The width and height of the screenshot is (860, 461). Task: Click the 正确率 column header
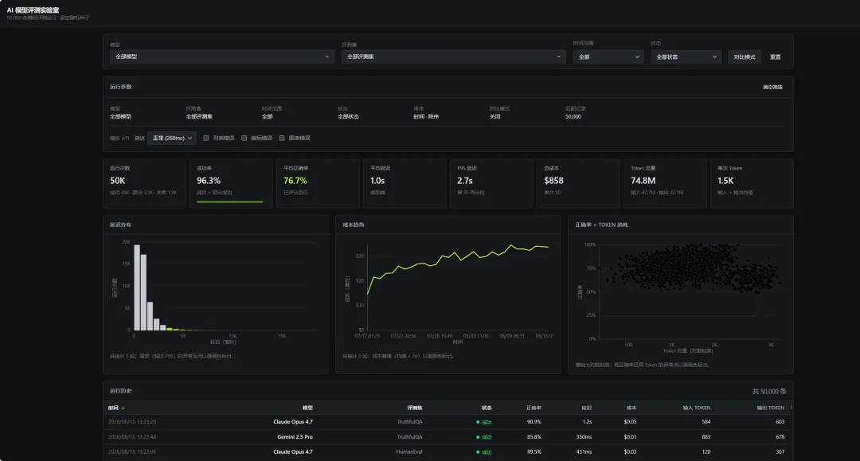(x=534, y=408)
